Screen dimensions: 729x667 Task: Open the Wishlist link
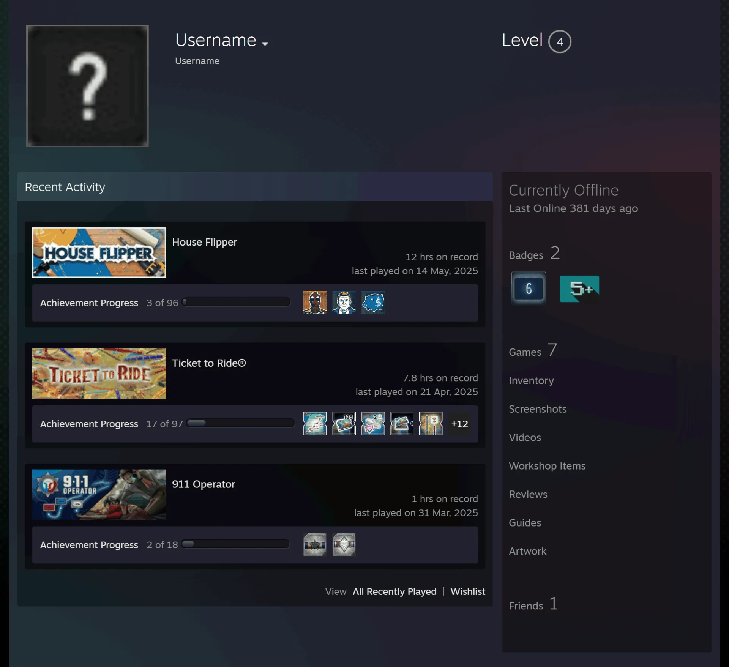click(468, 591)
